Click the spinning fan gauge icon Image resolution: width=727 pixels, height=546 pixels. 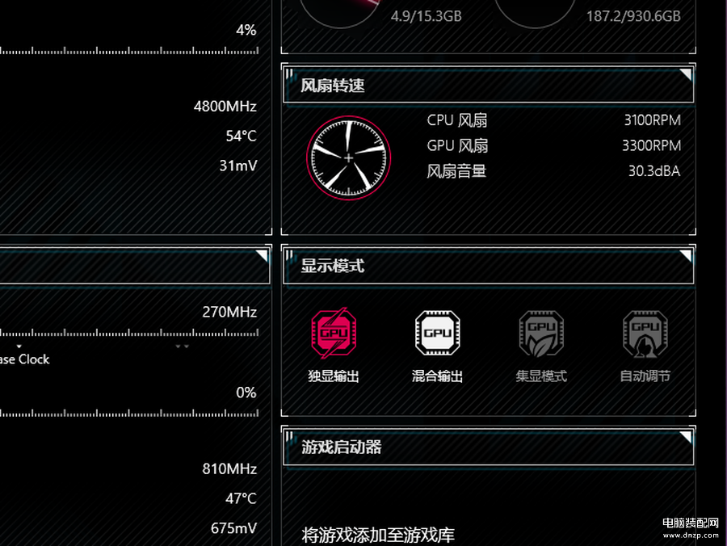(x=348, y=158)
